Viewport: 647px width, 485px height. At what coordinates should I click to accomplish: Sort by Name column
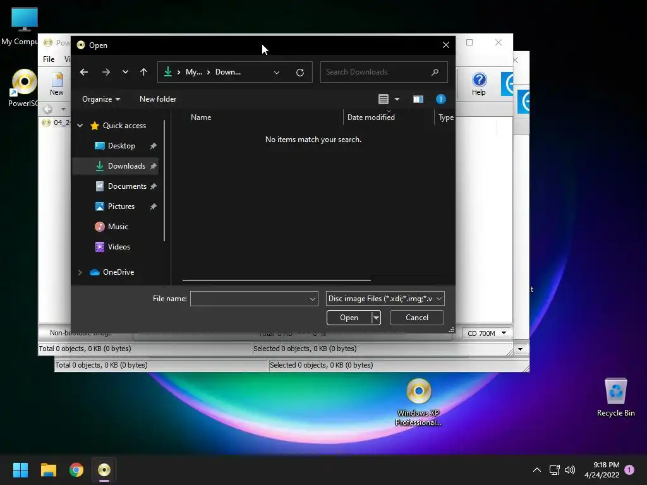(x=201, y=117)
